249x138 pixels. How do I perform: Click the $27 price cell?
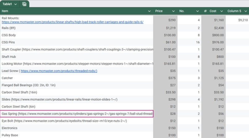click(165, 85)
